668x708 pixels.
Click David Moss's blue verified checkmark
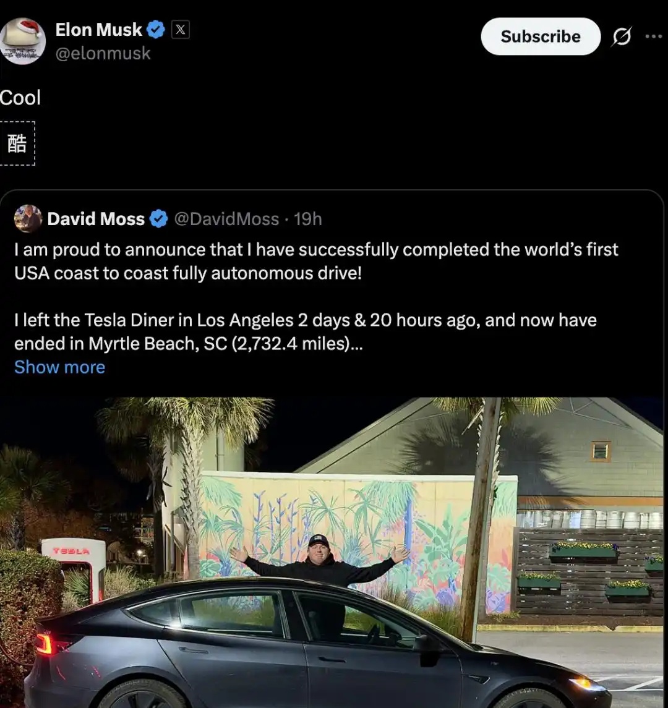[x=159, y=219]
